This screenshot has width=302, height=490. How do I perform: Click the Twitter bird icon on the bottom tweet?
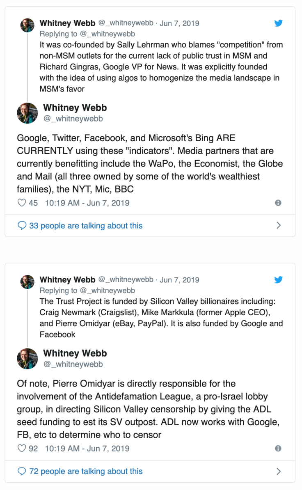click(x=278, y=279)
